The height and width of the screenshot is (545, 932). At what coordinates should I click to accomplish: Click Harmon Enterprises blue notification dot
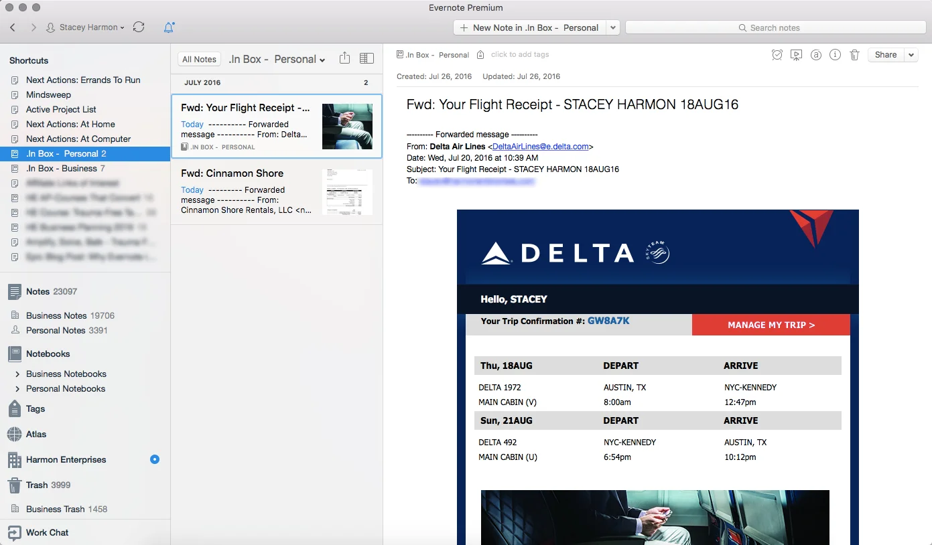(x=155, y=459)
